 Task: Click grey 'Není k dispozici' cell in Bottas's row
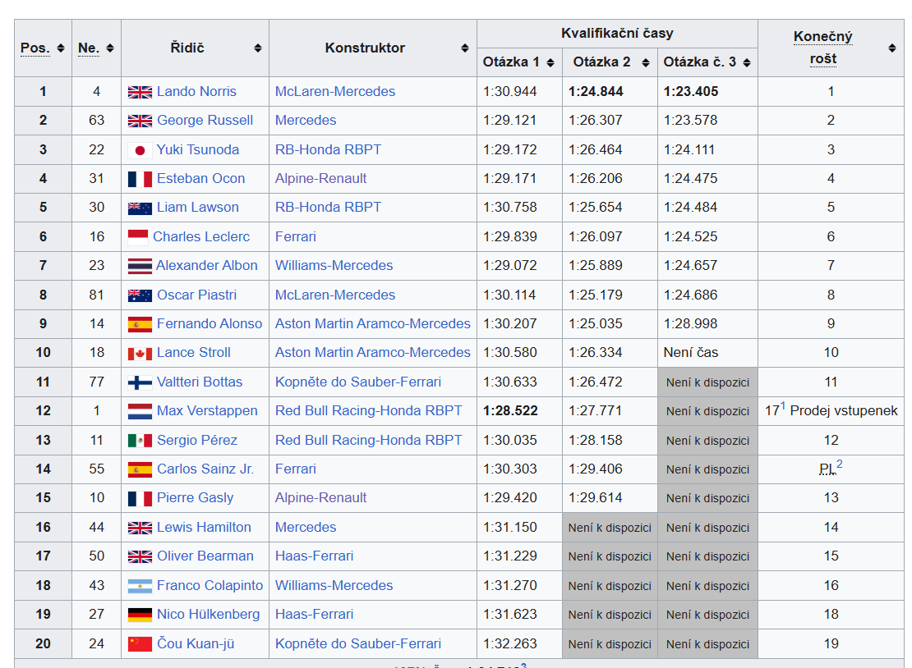coord(707,382)
